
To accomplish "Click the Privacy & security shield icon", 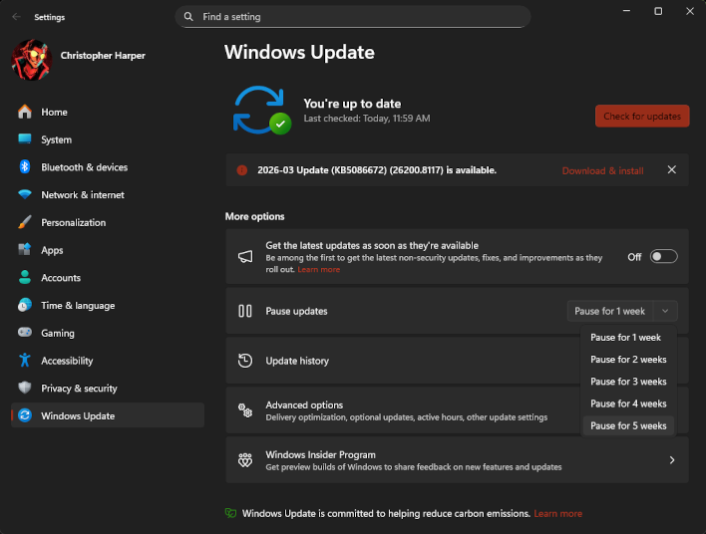I will pos(25,388).
